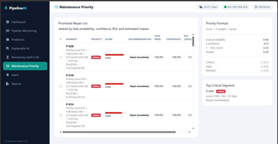Open Remaining Useful Life page
278x144 pixels.
25,57
